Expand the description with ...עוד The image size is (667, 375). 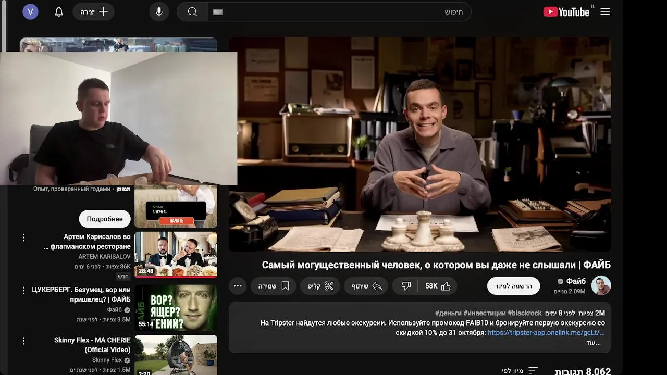pos(594,342)
